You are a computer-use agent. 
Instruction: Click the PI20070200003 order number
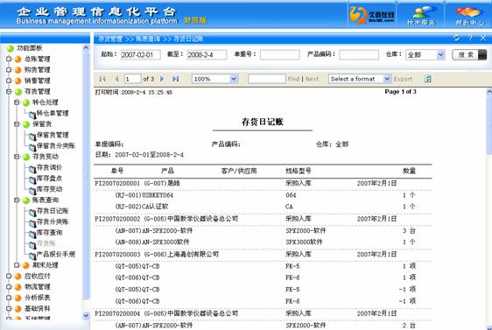[x=117, y=255]
